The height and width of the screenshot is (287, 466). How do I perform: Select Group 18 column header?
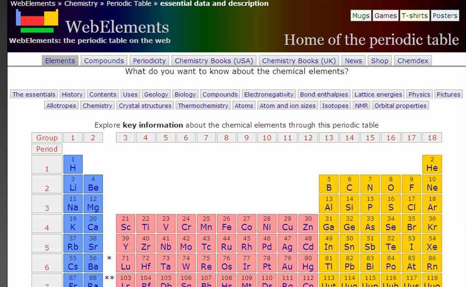432,138
